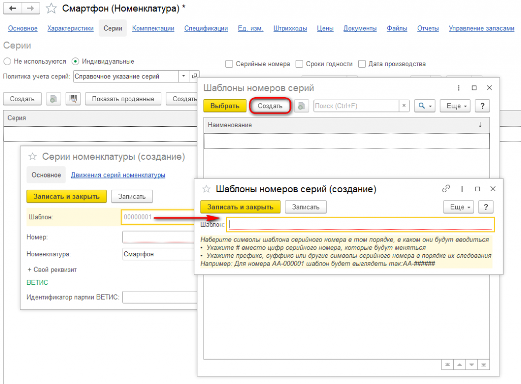Go to the Управление запасами tab
This screenshot has height=384, width=521.
point(481,28)
